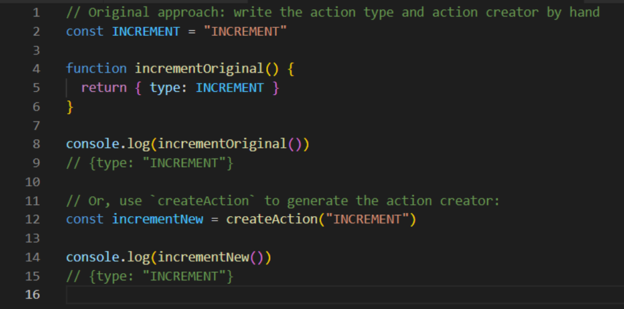Click line number 14 in the gutter

[33, 257]
